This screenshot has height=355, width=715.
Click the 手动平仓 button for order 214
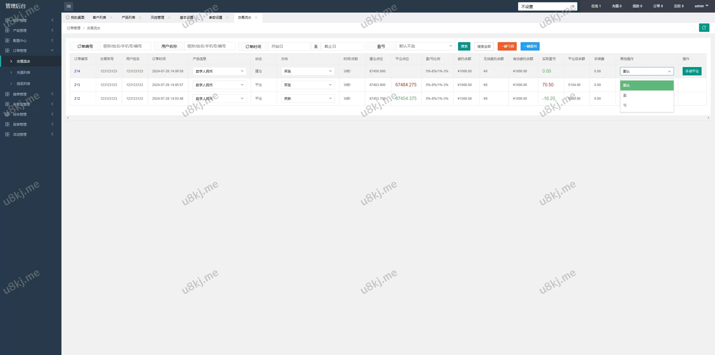pos(692,71)
